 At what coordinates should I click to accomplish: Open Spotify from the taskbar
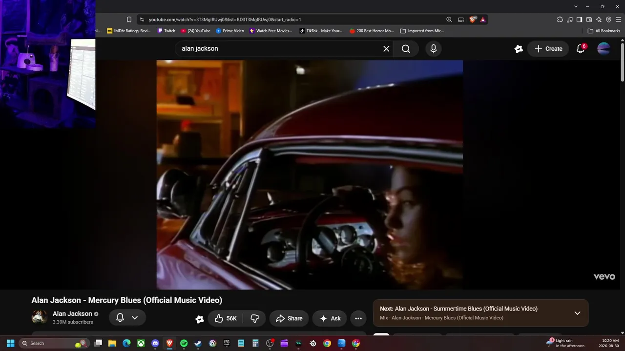(184, 343)
